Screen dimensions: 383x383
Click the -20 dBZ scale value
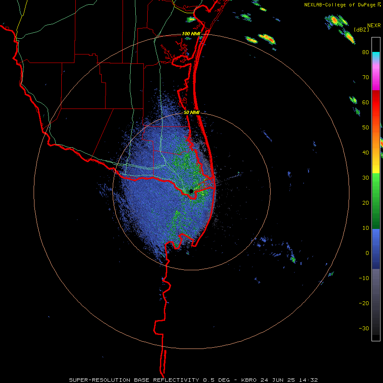(364, 303)
